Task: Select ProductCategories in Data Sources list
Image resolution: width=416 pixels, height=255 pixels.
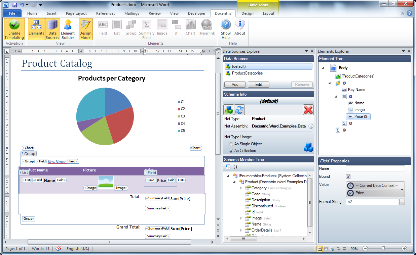Action: tap(247, 73)
